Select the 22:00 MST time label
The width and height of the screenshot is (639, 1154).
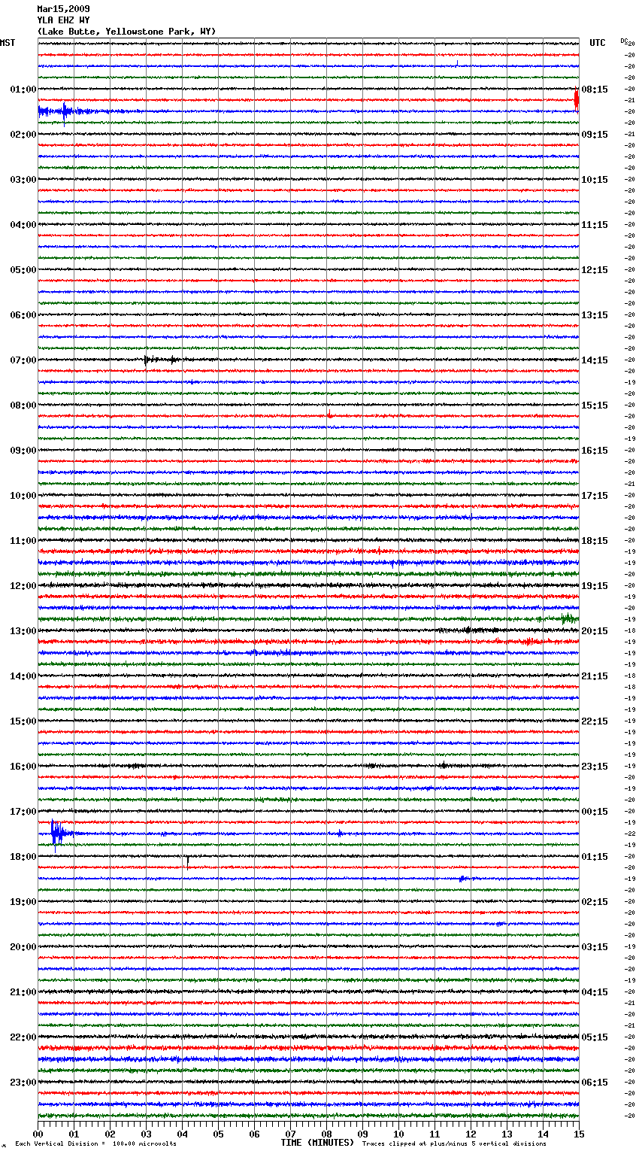[x=23, y=1037]
